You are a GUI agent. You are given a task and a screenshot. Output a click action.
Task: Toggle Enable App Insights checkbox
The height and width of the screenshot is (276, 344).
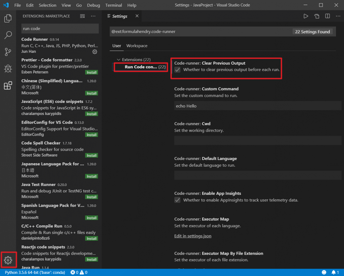tap(177, 200)
